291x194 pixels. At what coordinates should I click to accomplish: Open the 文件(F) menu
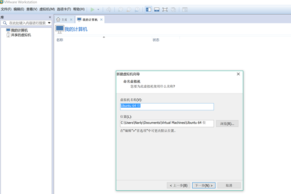coord(6,9)
